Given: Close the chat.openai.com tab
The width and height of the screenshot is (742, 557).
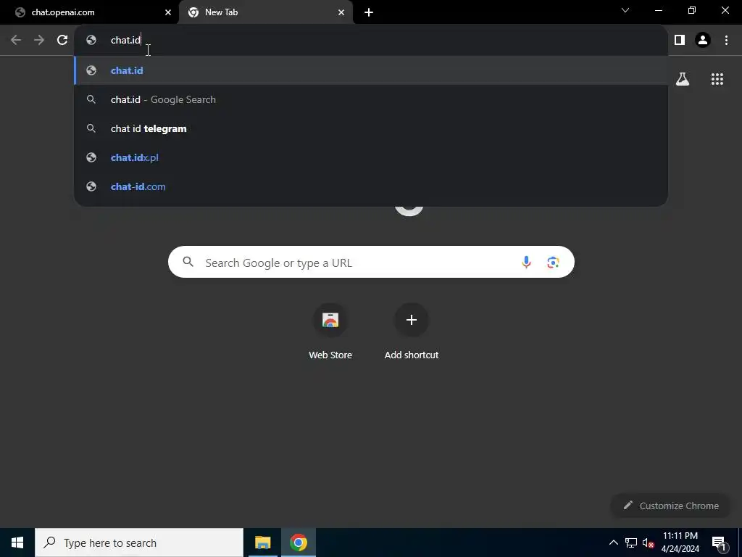Looking at the screenshot, I should pos(168,12).
